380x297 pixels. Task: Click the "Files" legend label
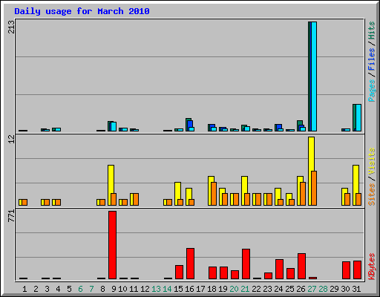tap(371, 59)
